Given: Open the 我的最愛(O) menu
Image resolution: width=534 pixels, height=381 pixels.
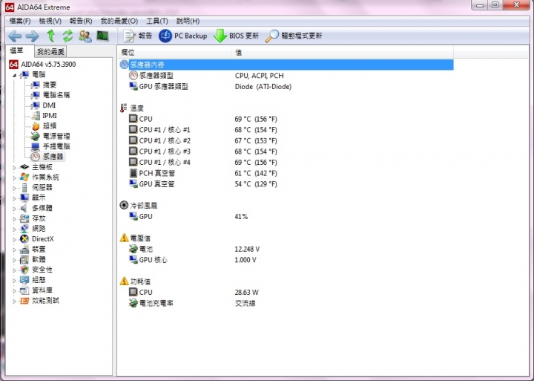Looking at the screenshot, I should coord(119,21).
